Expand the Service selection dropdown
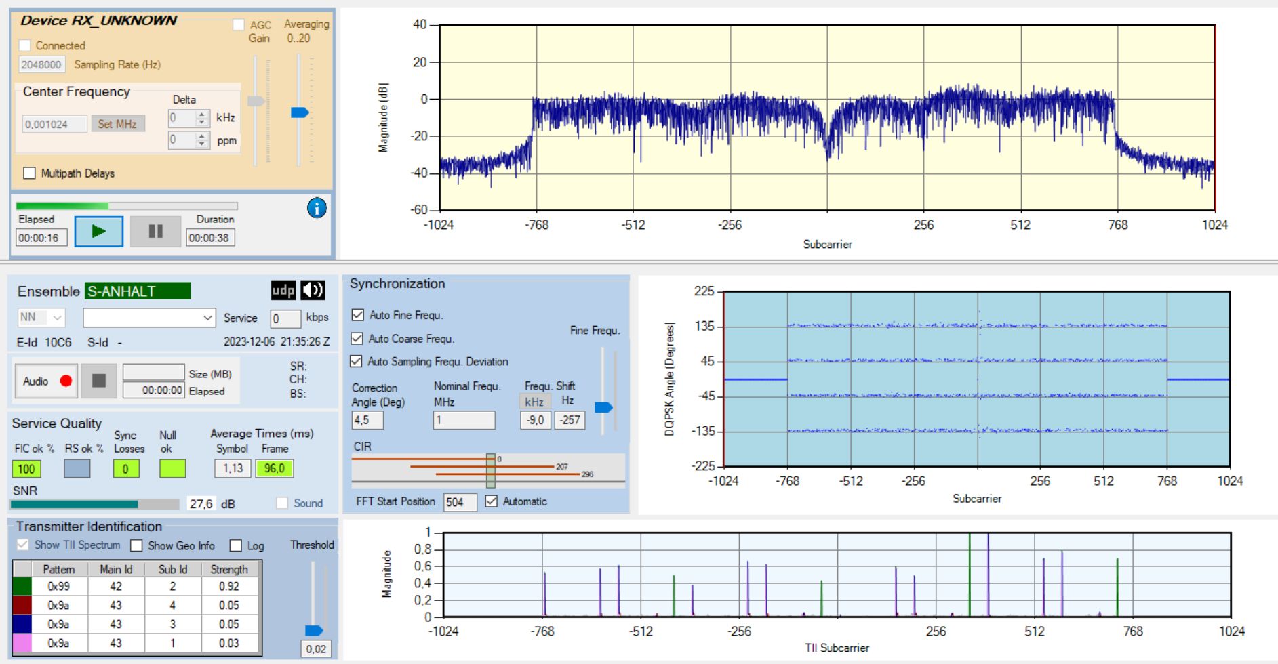This screenshot has width=1278, height=664. [148, 318]
